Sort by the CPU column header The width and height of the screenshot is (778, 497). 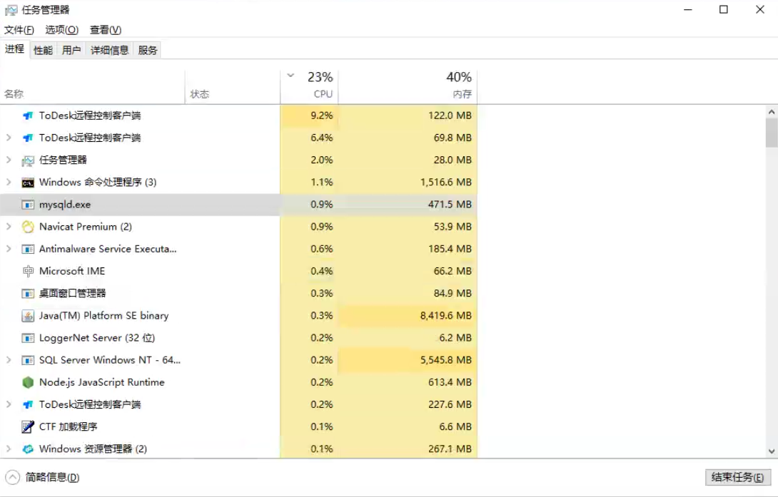(x=309, y=87)
